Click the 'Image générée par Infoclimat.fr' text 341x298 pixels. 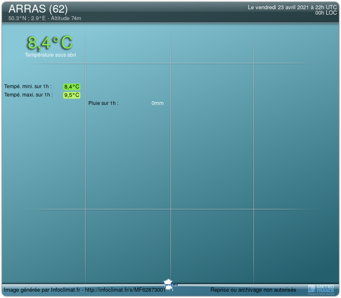[x=42, y=290]
